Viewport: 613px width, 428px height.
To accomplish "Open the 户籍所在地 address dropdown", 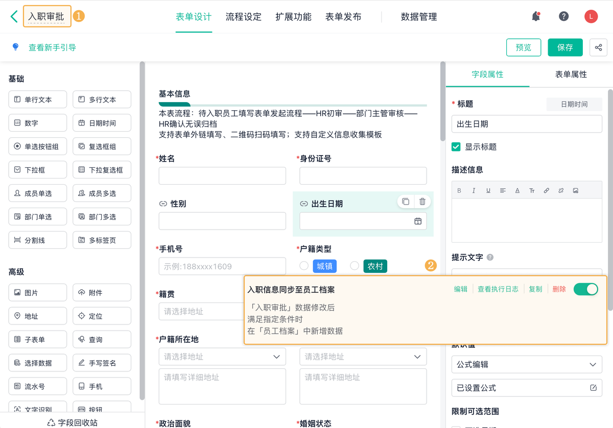I will 222,356.
